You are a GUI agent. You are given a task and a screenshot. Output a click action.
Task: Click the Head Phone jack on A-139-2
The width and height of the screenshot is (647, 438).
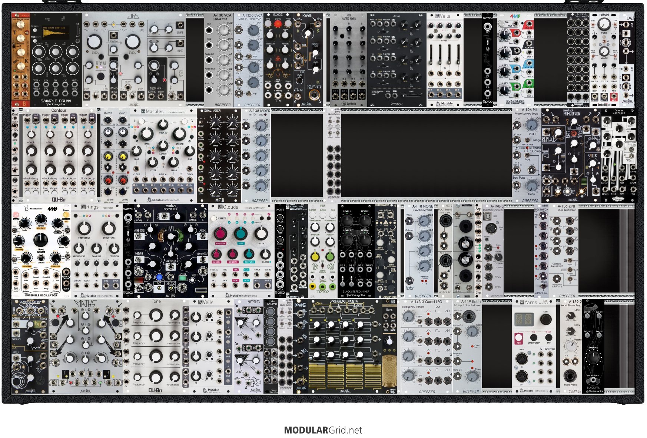coord(570,376)
